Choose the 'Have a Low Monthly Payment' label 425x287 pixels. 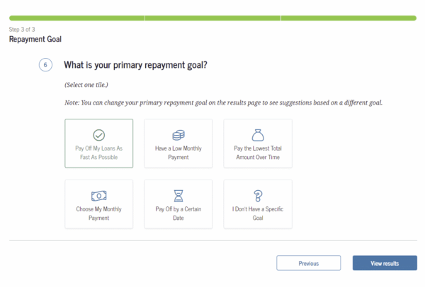[x=178, y=153]
